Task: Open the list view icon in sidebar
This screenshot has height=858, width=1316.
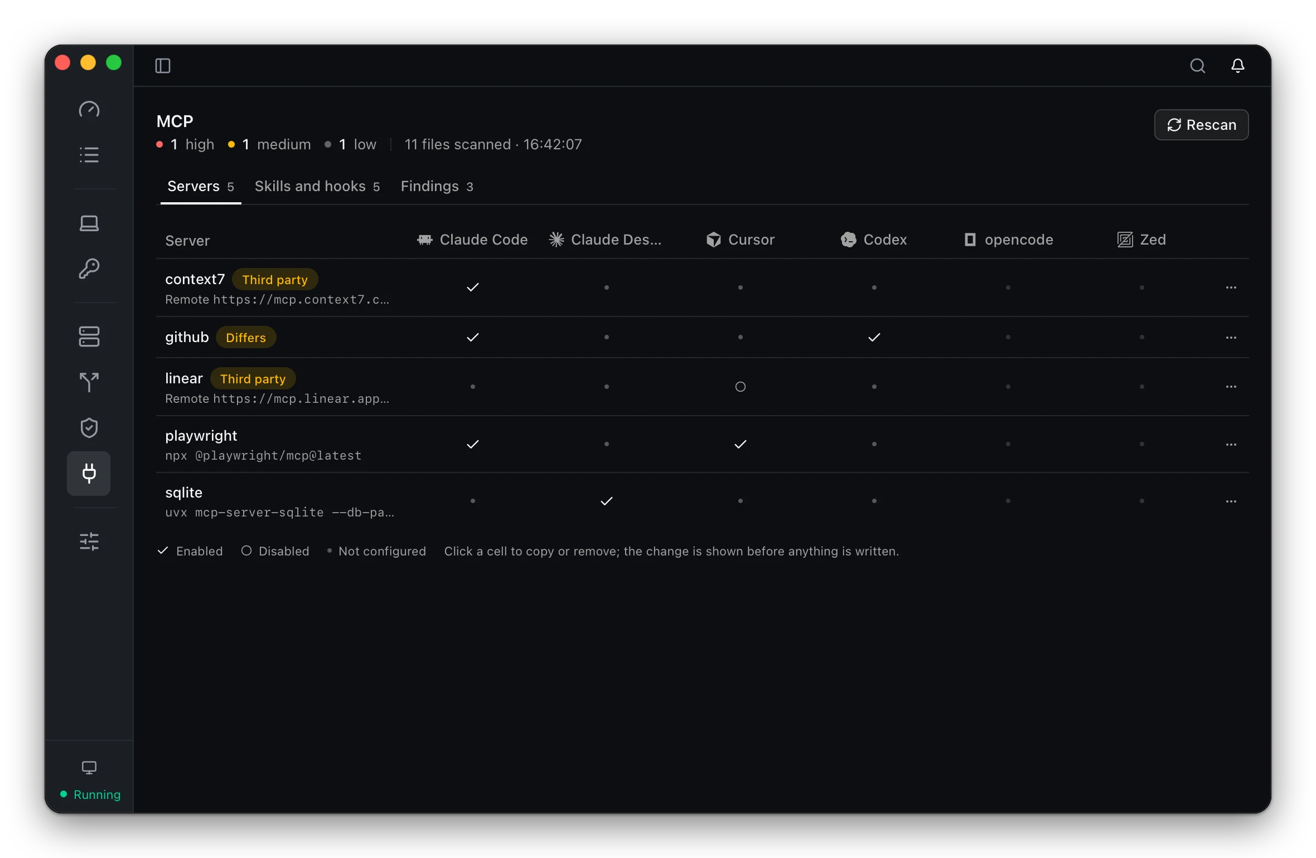Action: click(x=89, y=155)
